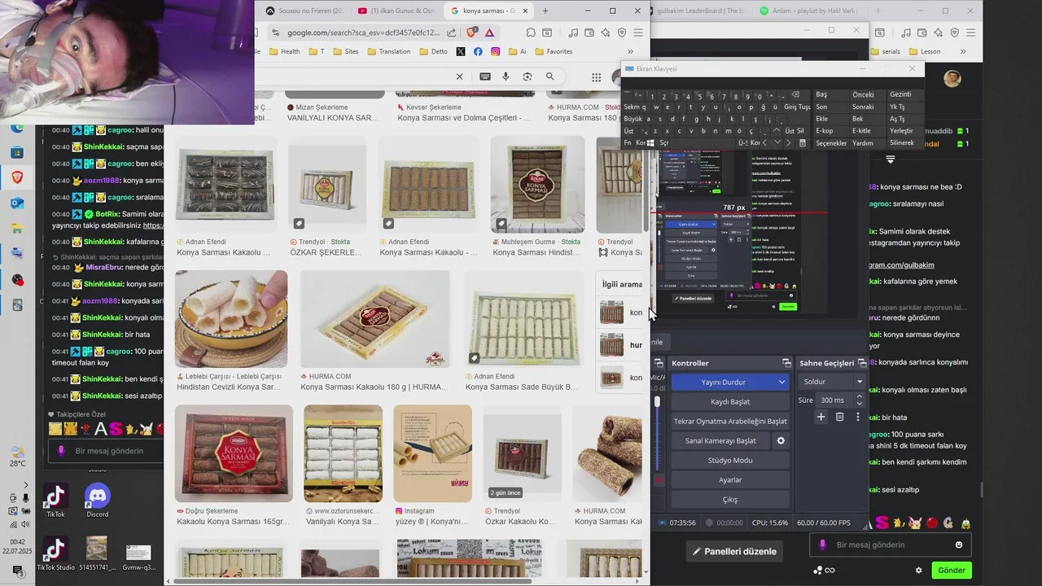Image resolution: width=1042 pixels, height=586 pixels.
Task: Decrease the Süre 300 ms value
Action: [859, 404]
